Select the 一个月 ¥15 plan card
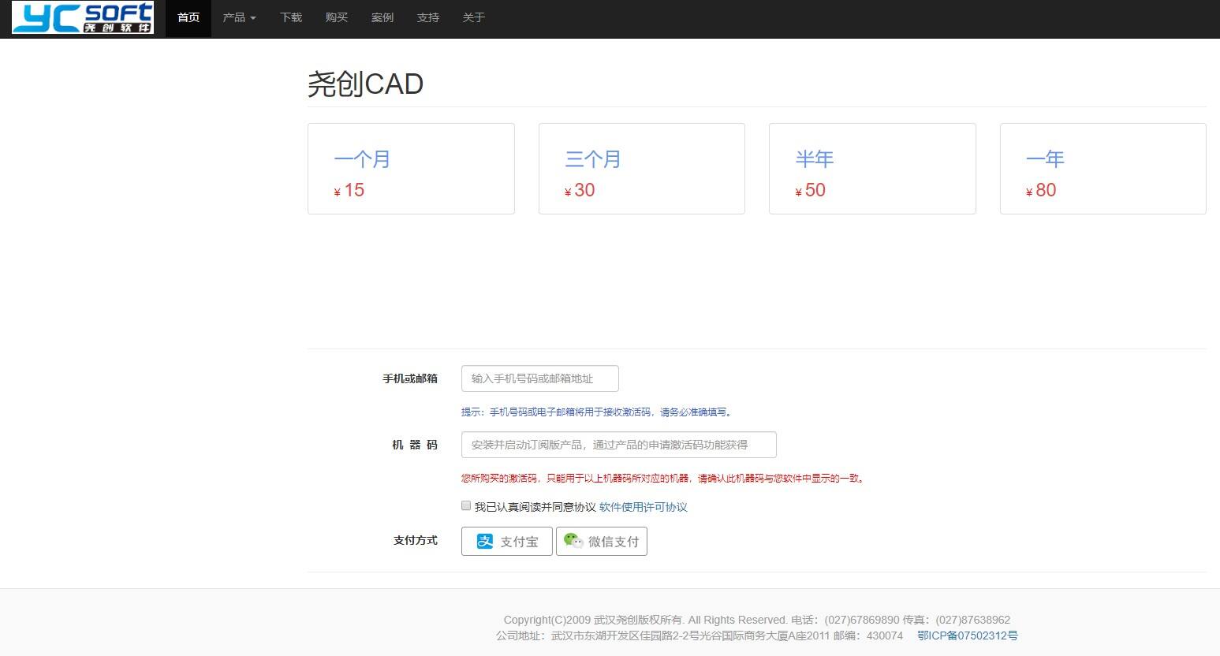1220x656 pixels. pos(411,169)
